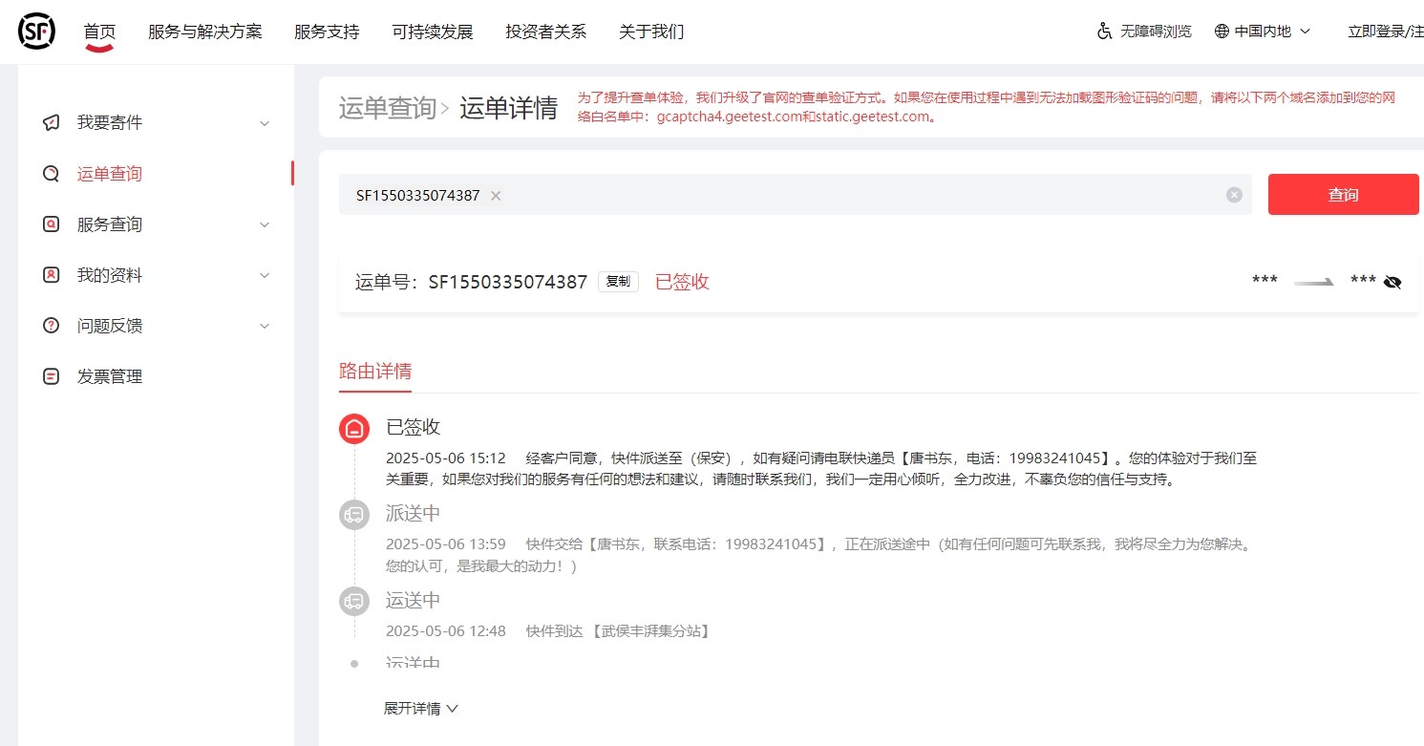This screenshot has width=1424, height=746.
Task: Click the truck icon beside 武侯丰湃集分站 entry
Action: (x=354, y=601)
